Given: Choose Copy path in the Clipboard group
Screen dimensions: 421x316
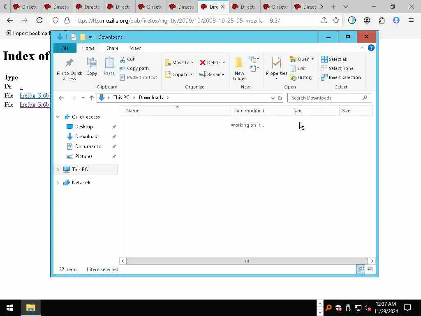Looking at the screenshot, I should (134, 68).
